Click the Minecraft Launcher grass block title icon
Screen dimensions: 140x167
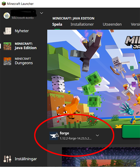[x=4, y=4]
